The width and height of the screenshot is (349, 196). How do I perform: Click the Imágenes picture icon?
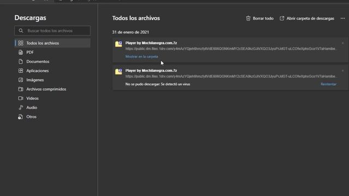coord(21,80)
